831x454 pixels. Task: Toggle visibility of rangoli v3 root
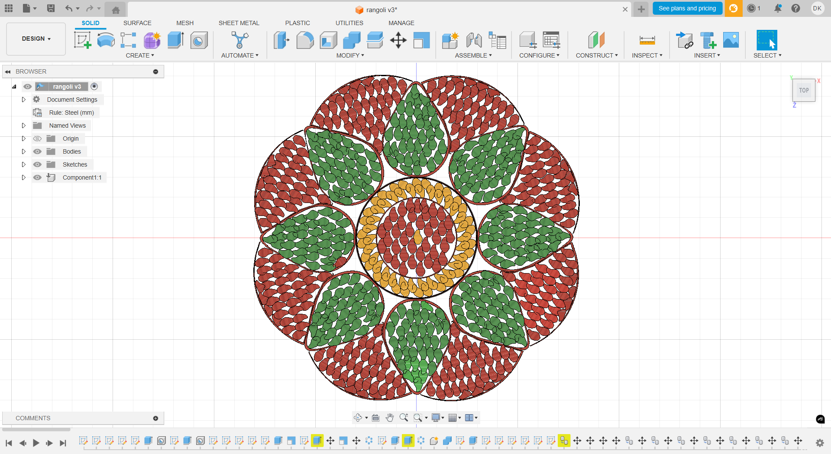27,87
